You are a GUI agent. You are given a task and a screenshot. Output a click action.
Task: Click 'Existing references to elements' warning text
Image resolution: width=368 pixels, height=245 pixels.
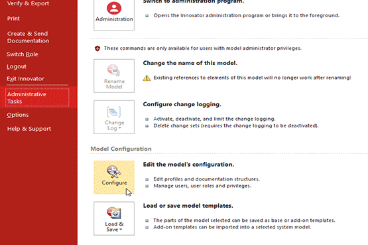point(252,78)
